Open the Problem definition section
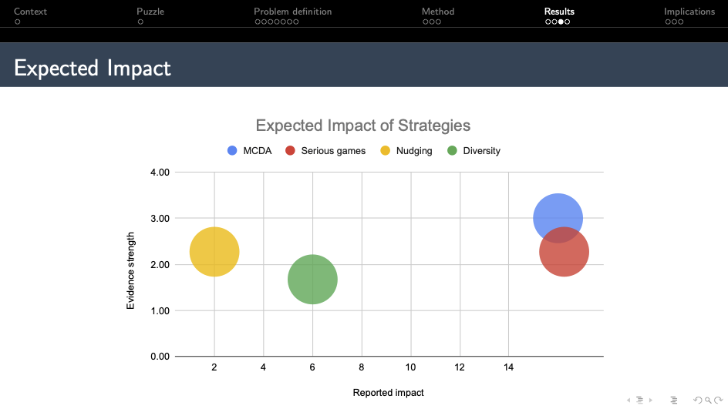728x409 pixels. 292,11
